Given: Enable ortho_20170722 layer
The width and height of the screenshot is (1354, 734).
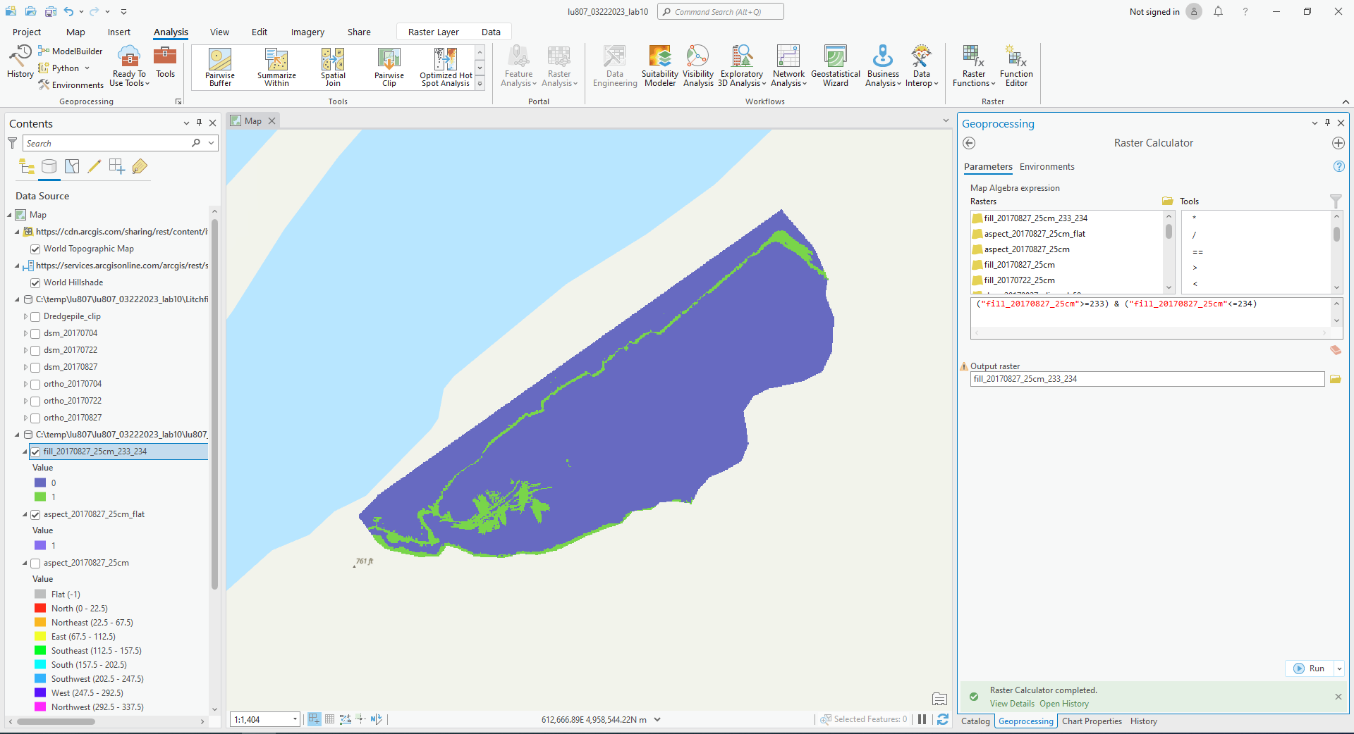Looking at the screenshot, I should 35,401.
